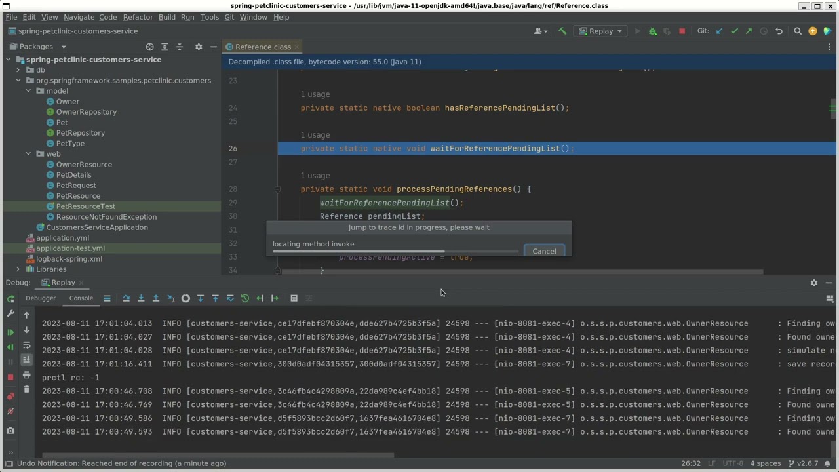Collapse spring-petclinic-customers-service root node
839x472 pixels.
pos(8,60)
